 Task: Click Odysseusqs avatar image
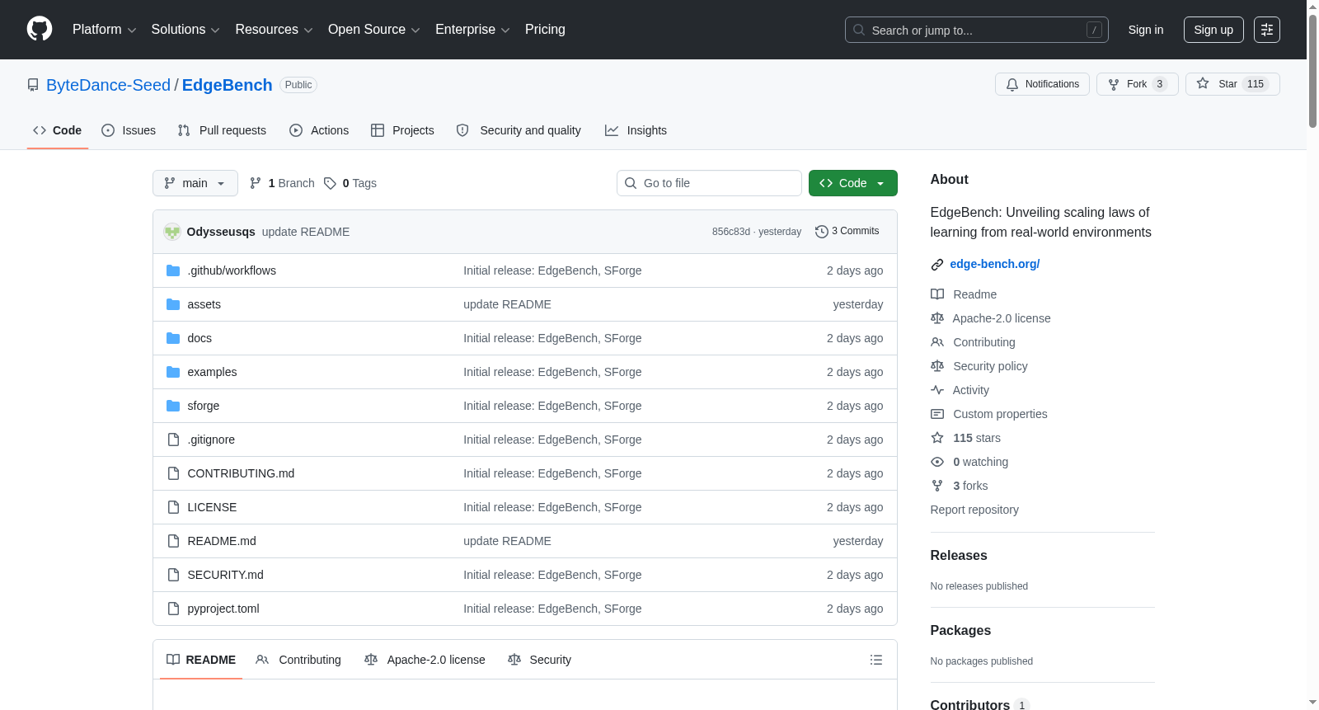pos(172,232)
